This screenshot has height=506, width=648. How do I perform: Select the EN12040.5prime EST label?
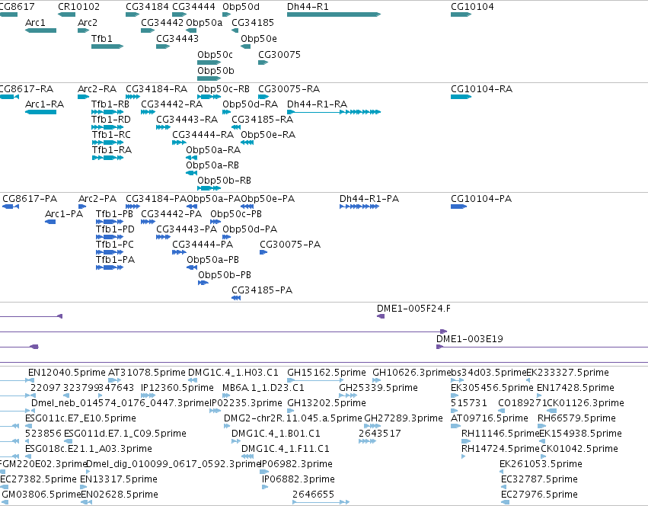coord(66,373)
